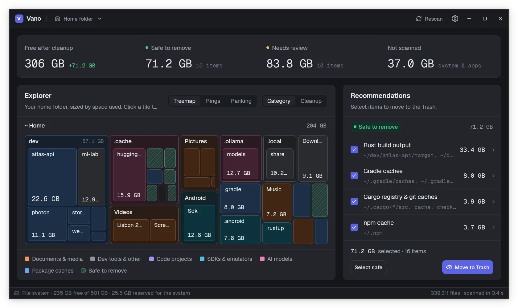Click the AI models pink legend swatch
Screen dimensions: 518x308
coord(262,259)
